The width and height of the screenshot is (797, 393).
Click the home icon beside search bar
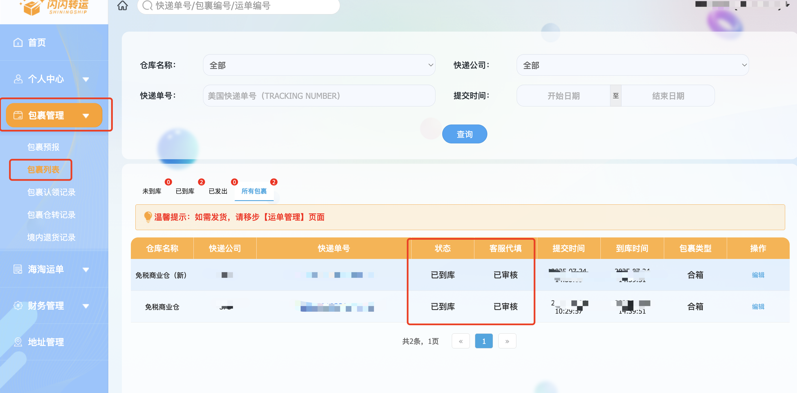pos(122,6)
